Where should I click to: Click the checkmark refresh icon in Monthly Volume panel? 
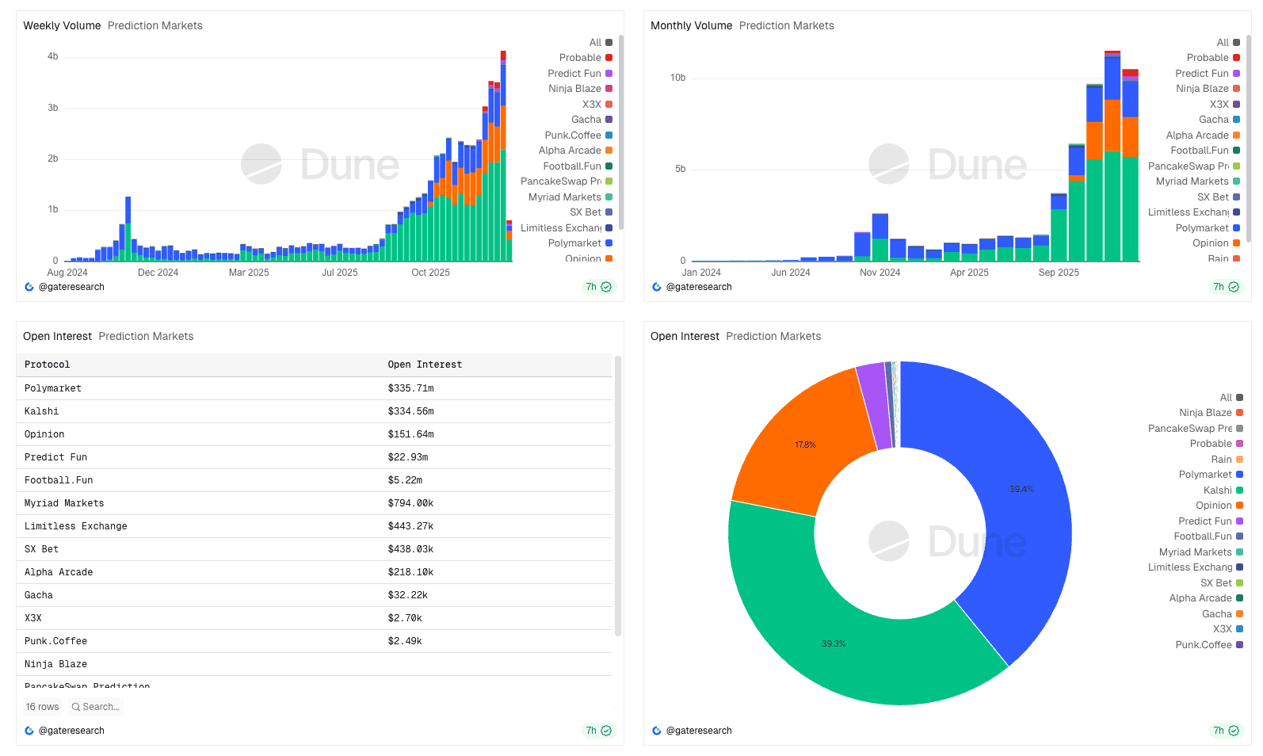coord(1234,287)
